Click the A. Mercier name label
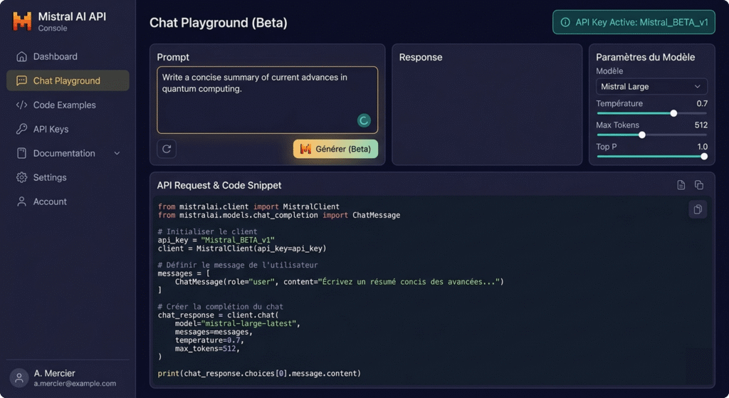 point(54,373)
